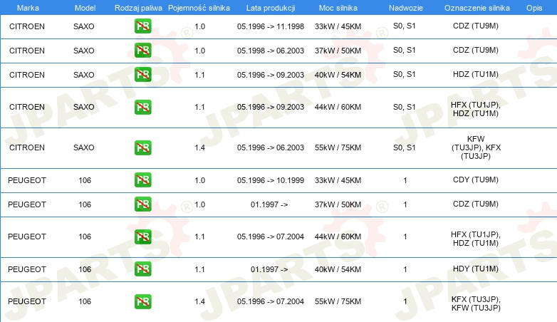Click the PEUGEOT cell in the 55kW / 75KM row
Screen dimensions: 557x322
(27, 301)
